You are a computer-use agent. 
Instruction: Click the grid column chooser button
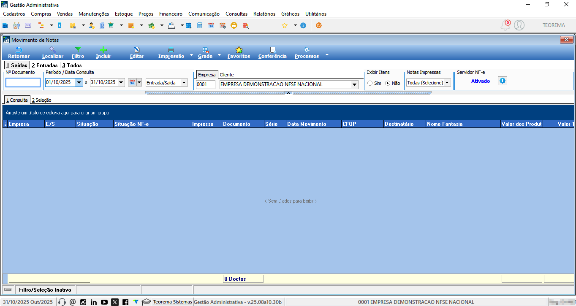coord(5,124)
